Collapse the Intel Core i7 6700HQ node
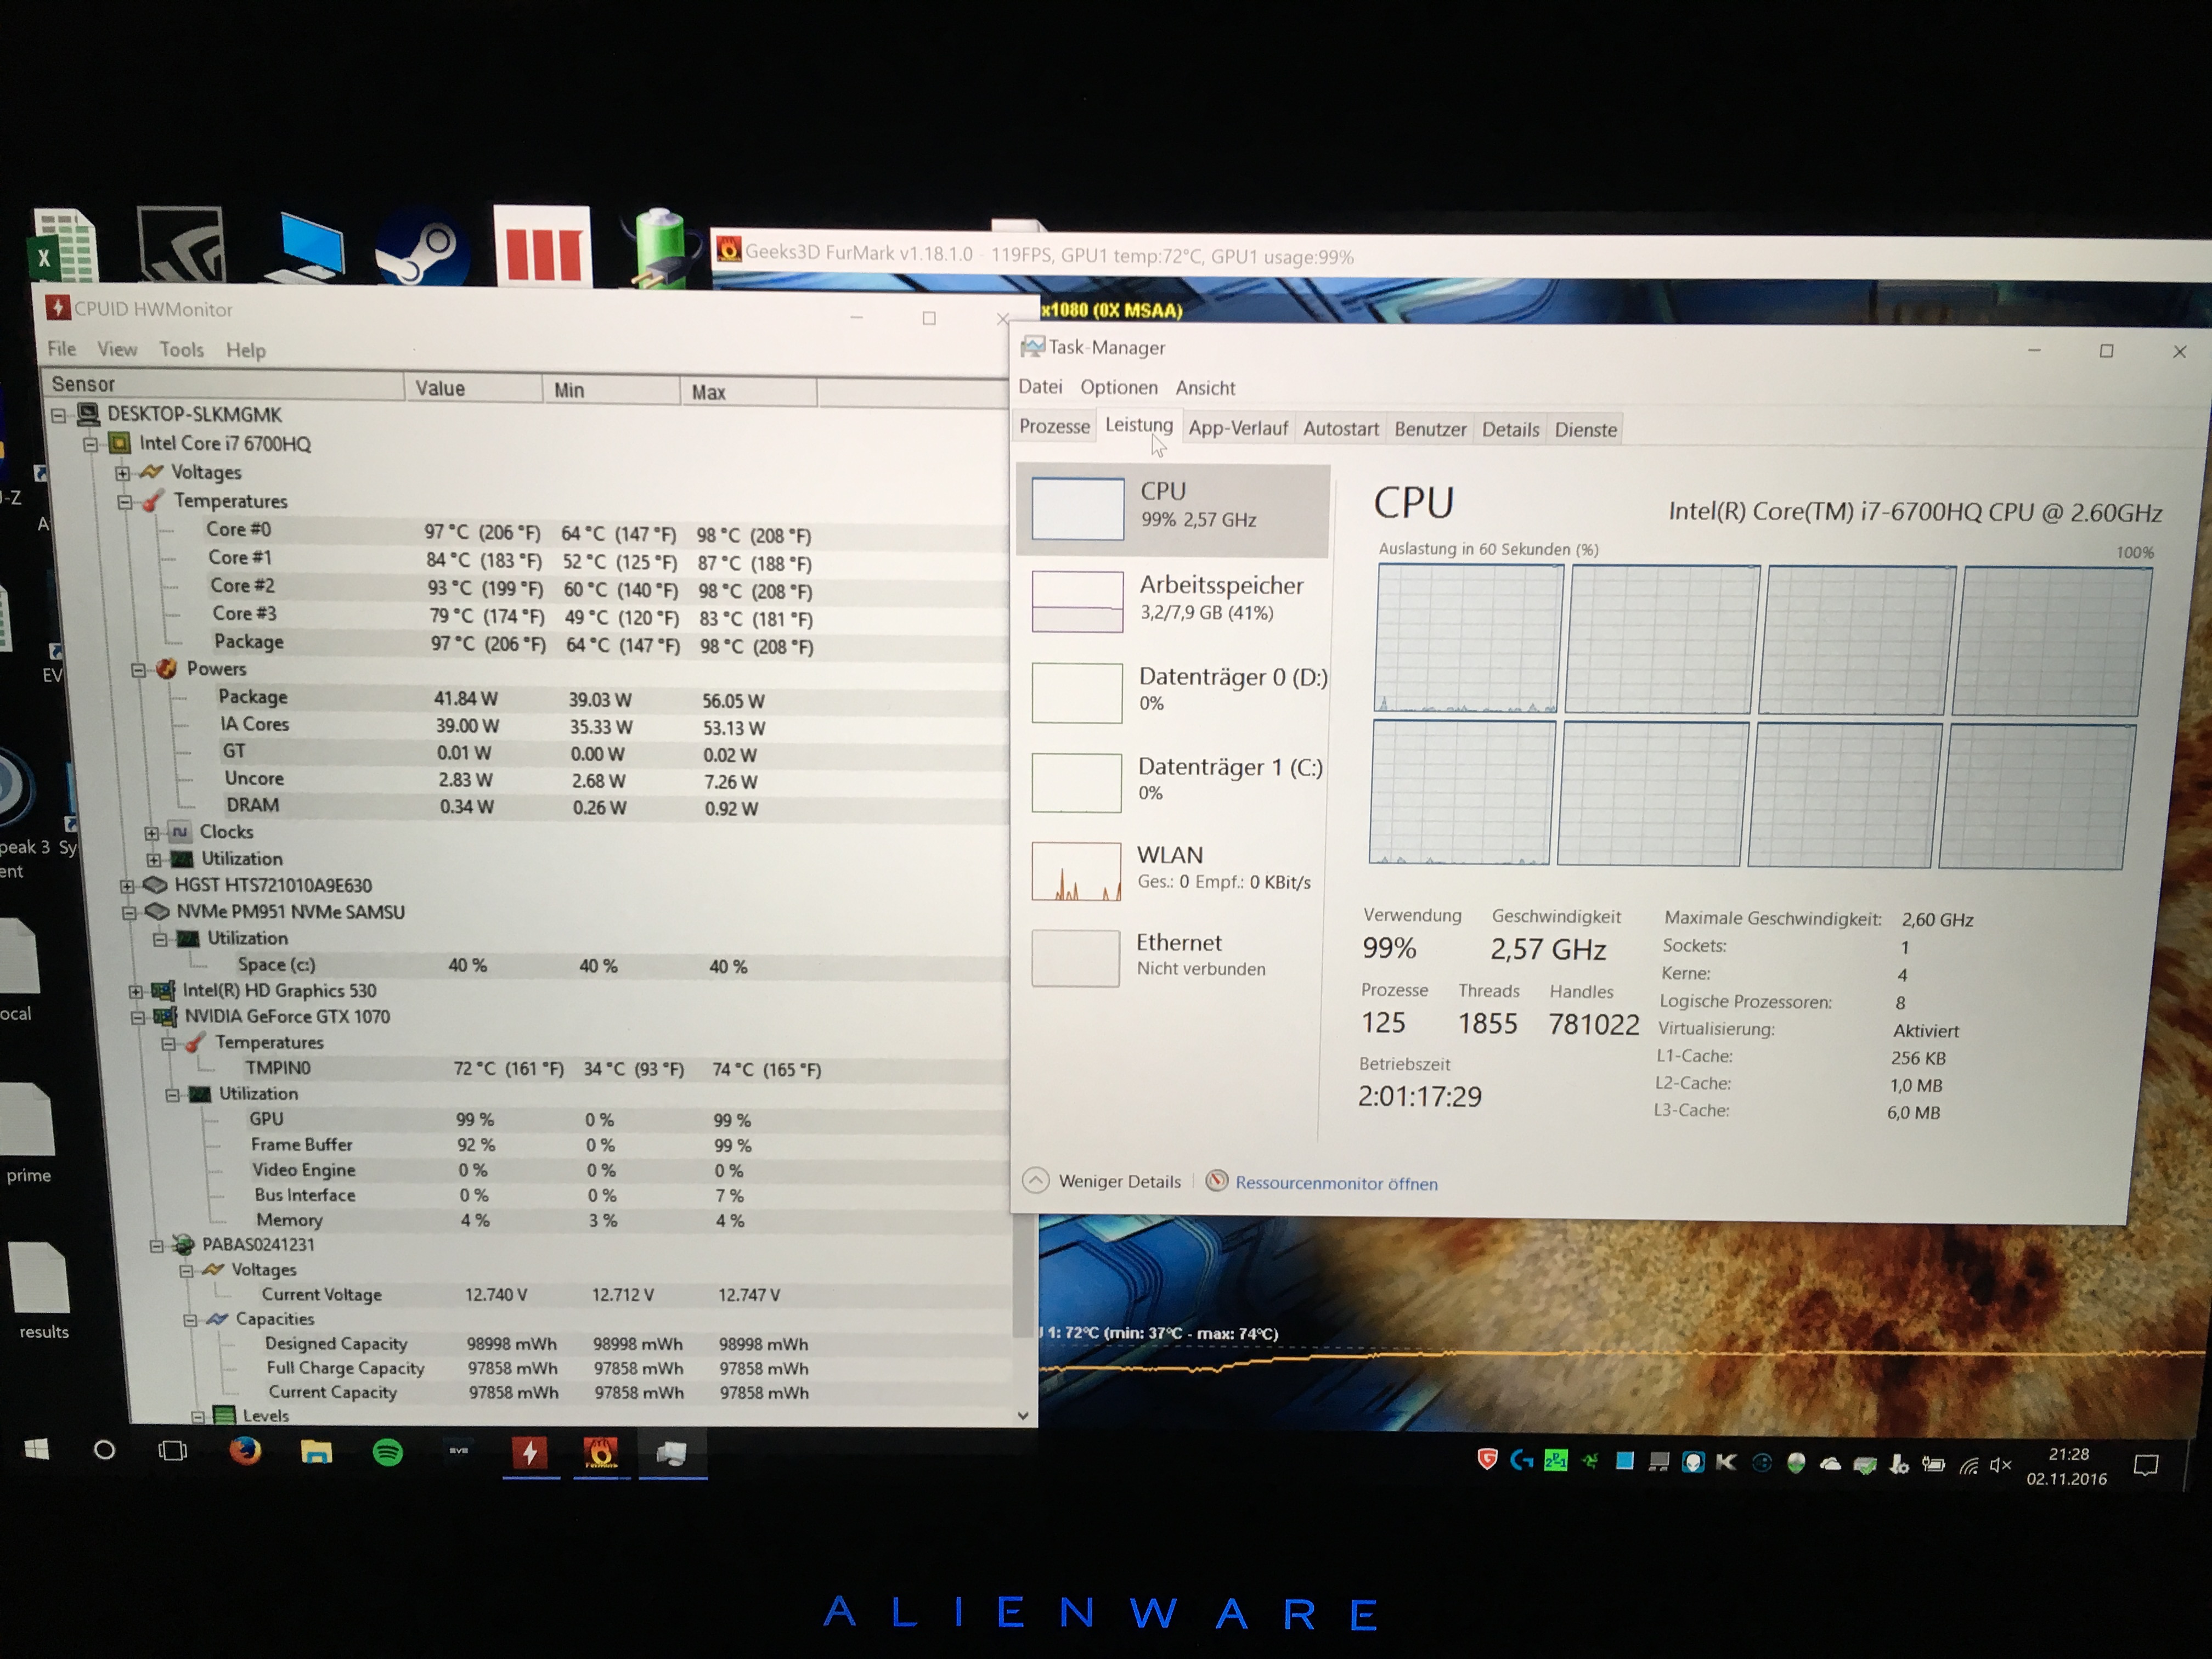This screenshot has width=2212, height=1659. point(91,443)
